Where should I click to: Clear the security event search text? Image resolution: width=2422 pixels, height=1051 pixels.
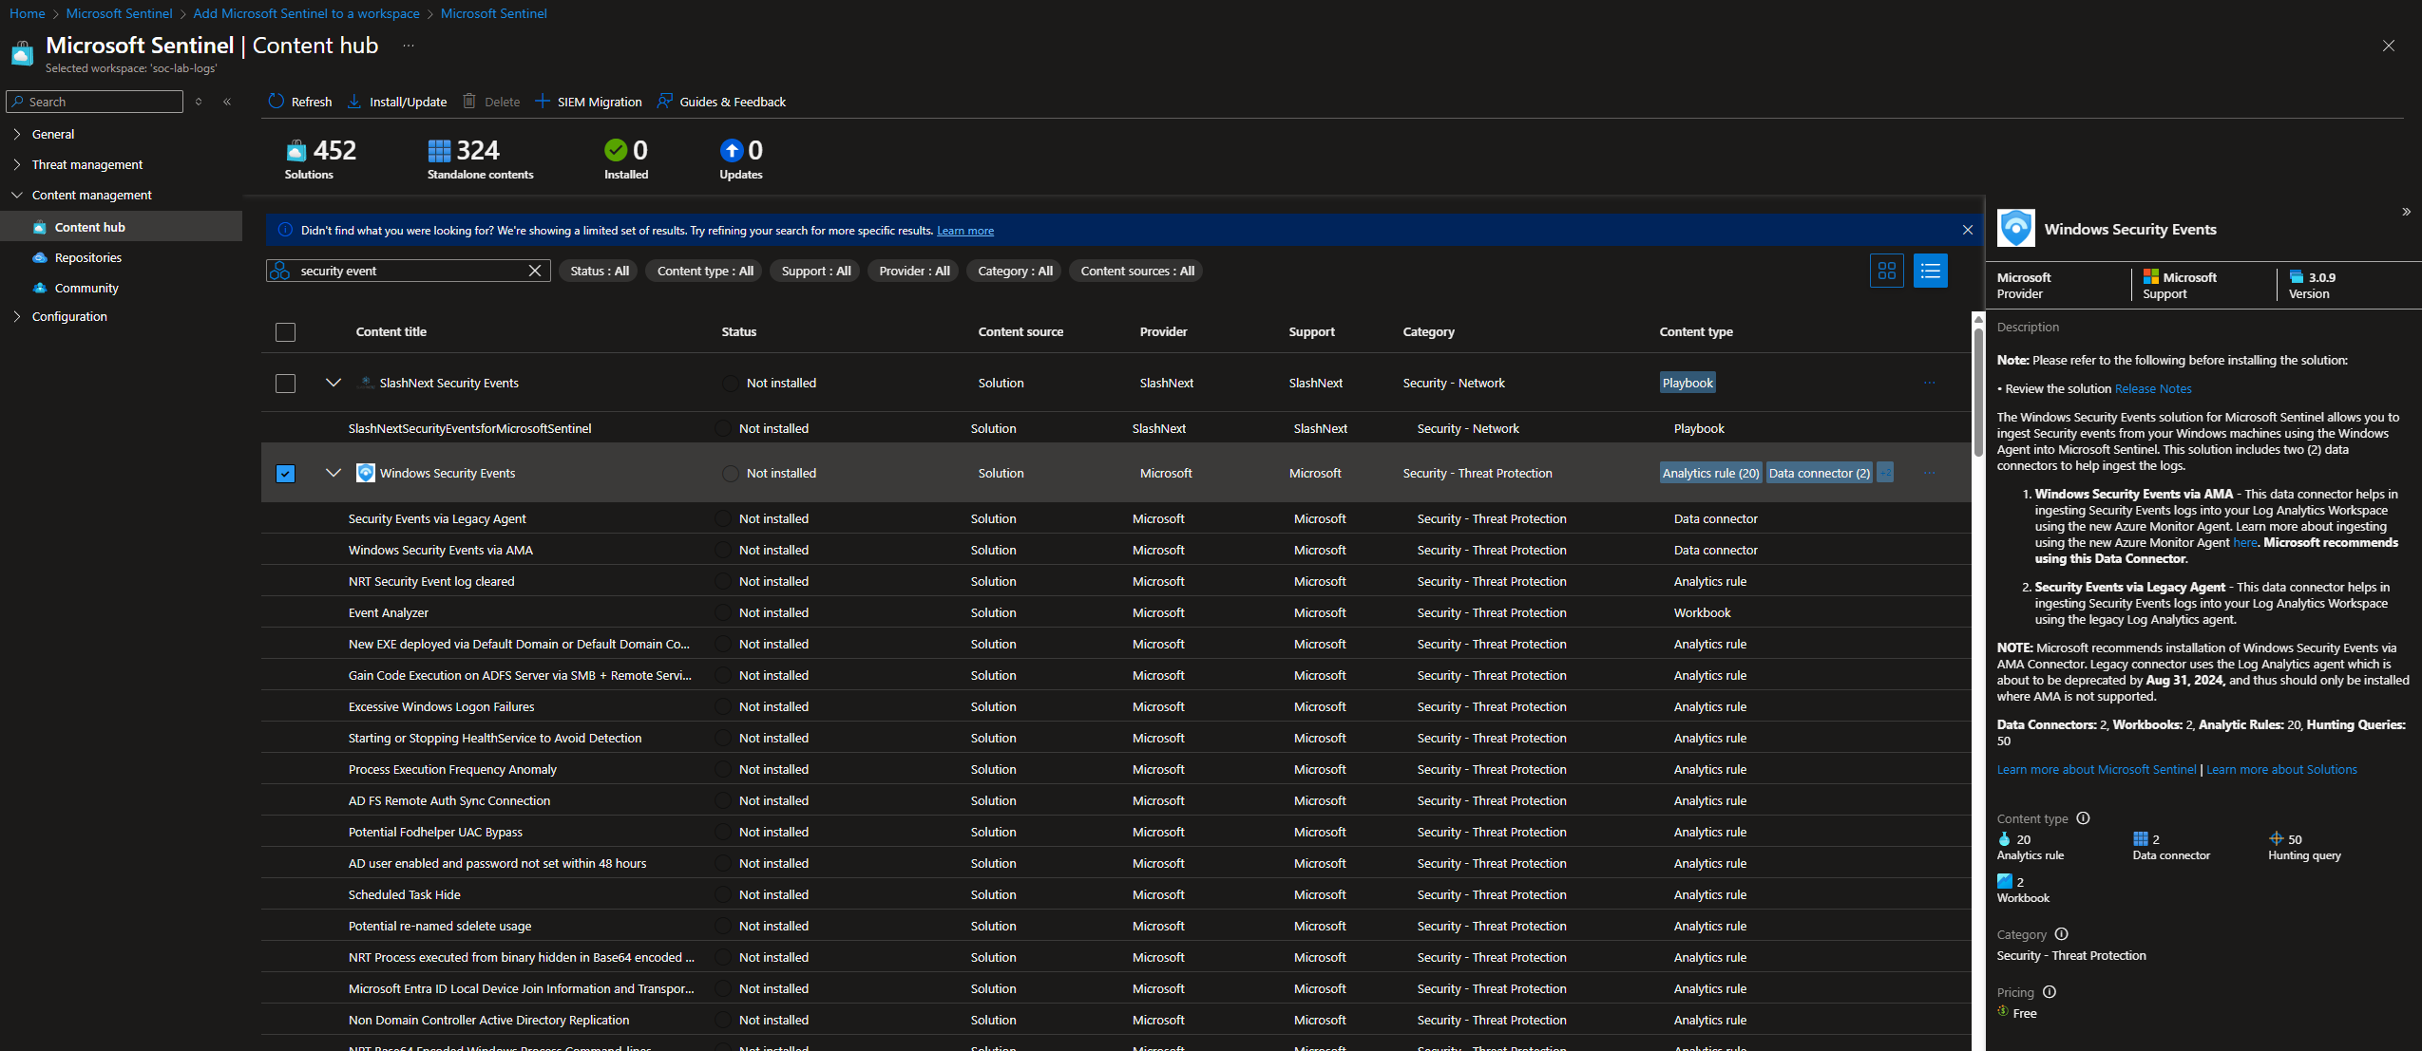(535, 271)
